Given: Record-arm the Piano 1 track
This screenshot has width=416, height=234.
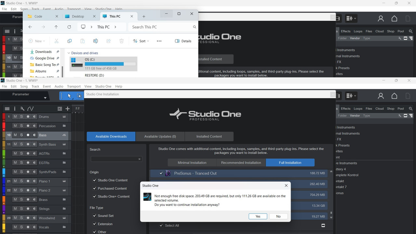Looking at the screenshot, I should pyautogui.click(x=28, y=181).
